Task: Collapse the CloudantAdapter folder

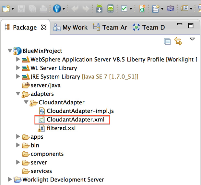Action: point(26,102)
